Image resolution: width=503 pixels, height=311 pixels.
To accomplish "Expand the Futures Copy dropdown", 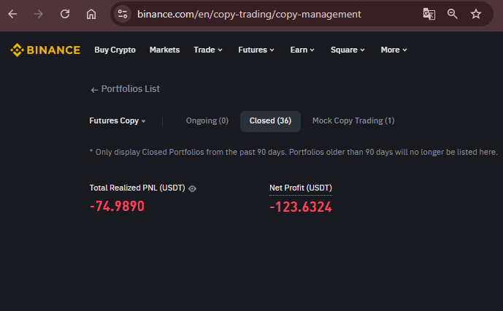I will pyautogui.click(x=118, y=121).
